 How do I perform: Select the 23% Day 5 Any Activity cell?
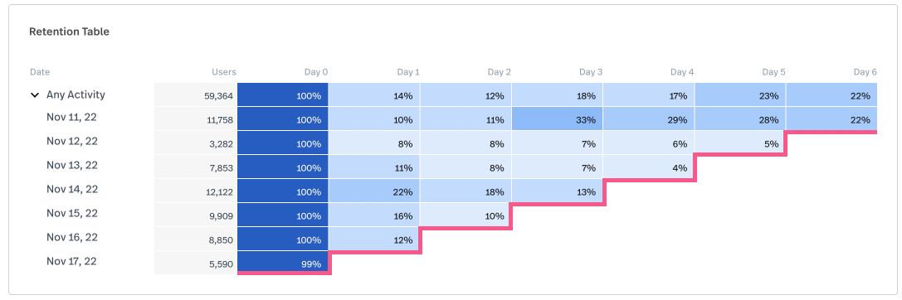pyautogui.click(x=740, y=95)
